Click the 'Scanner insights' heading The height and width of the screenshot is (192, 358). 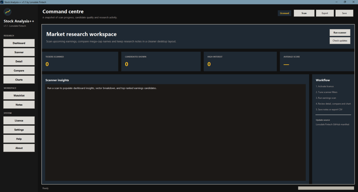[x=57, y=80]
